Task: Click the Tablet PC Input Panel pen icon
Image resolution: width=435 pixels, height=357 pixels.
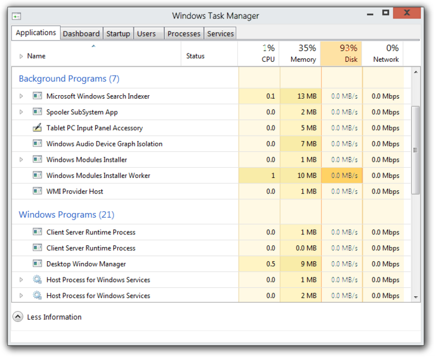Action: pos(37,128)
